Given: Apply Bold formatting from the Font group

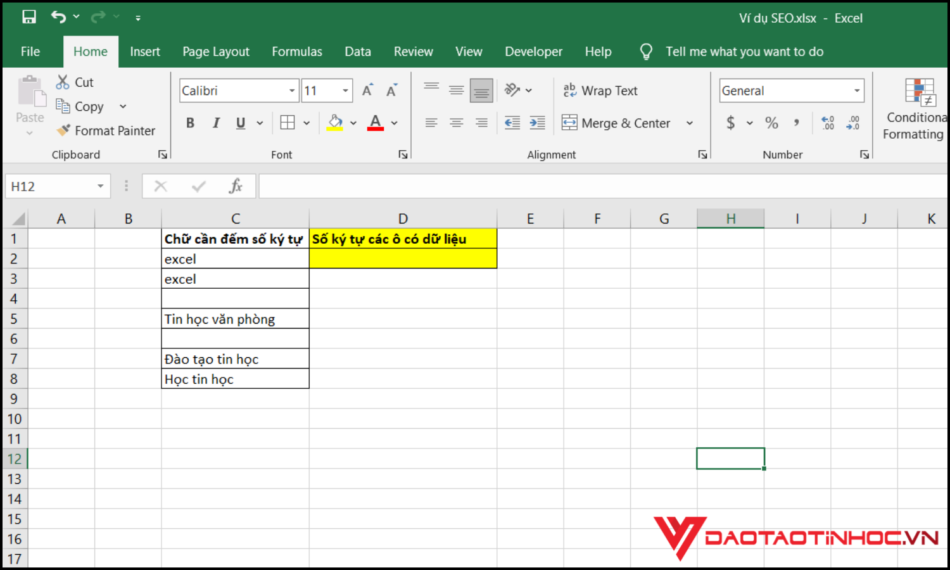Looking at the screenshot, I should click(190, 122).
